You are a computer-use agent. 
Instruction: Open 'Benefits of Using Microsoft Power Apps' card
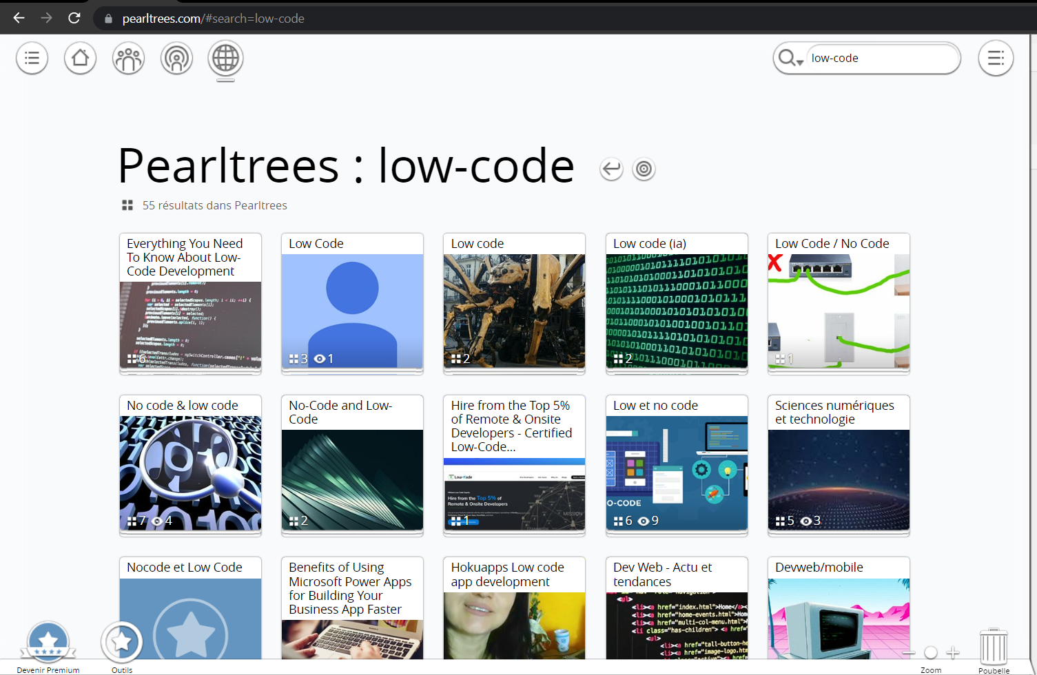click(x=352, y=607)
